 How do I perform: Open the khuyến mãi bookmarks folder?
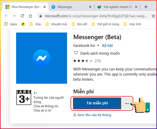coord(56,24)
